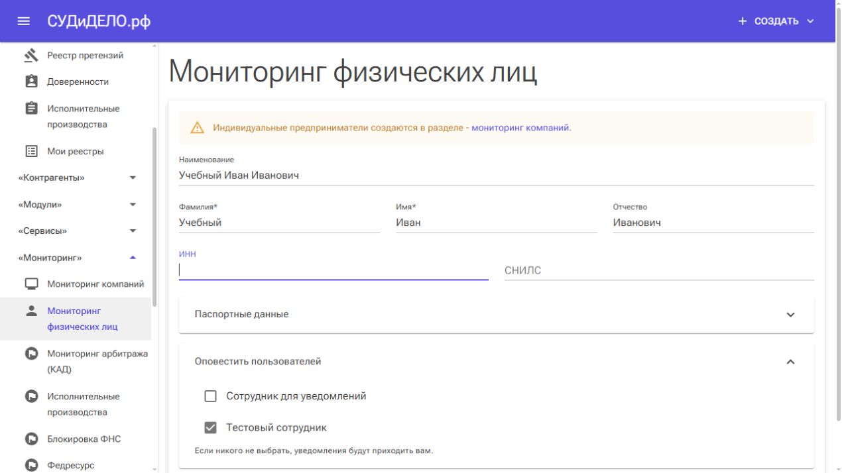Click the list icon for Мои реестры

[x=31, y=151]
